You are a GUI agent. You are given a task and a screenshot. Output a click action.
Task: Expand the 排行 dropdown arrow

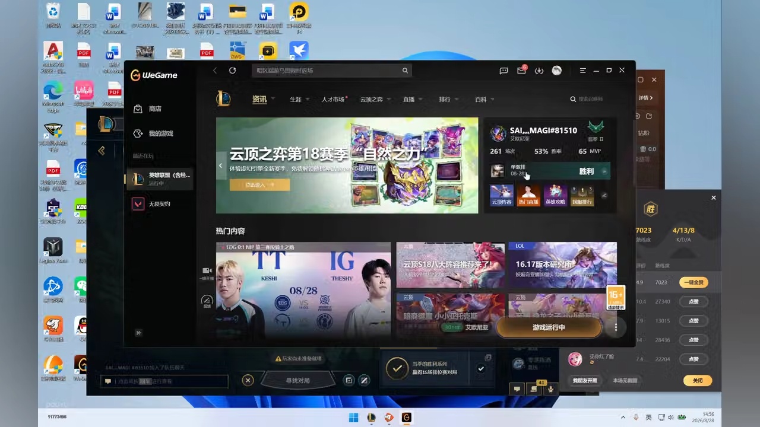tap(457, 100)
